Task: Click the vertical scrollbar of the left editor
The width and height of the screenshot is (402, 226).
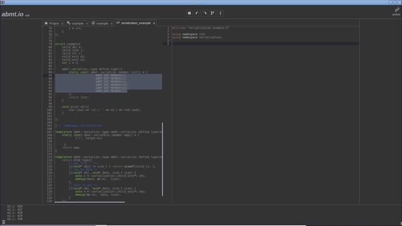Action: 163,159
